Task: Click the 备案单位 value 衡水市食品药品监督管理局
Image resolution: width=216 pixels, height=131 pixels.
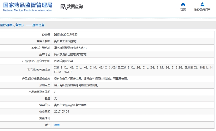Action: point(70,105)
